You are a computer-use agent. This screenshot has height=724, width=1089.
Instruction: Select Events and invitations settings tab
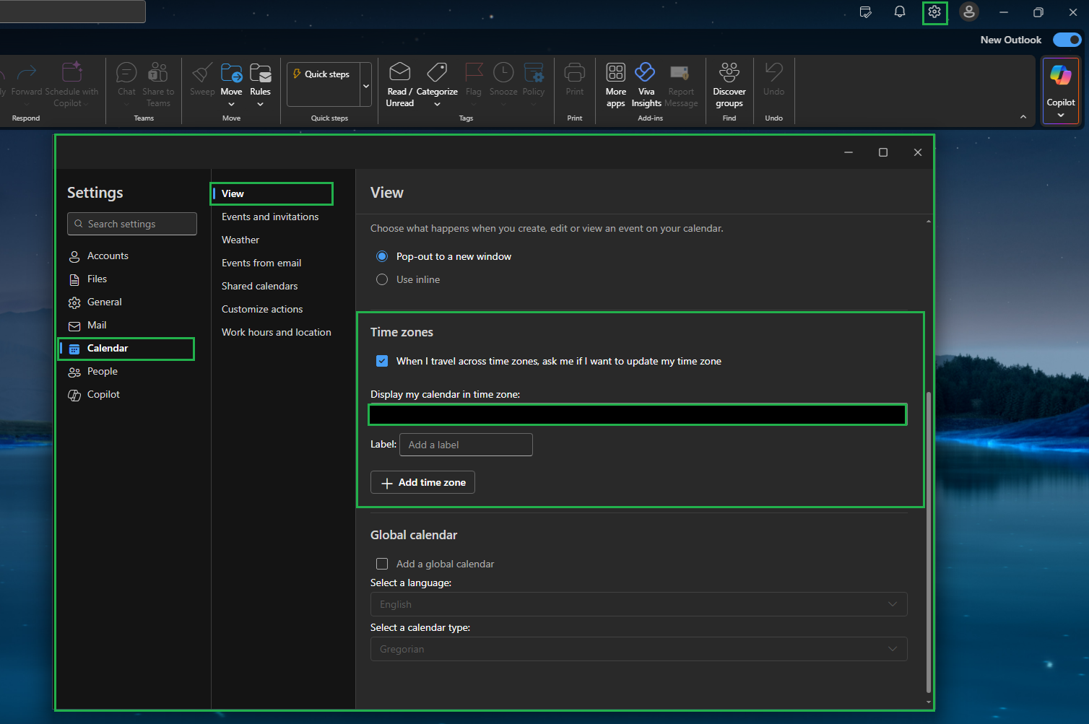(x=270, y=217)
